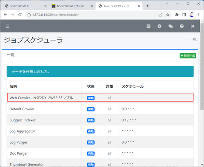This screenshot has width=204, height=167.
Task: Click the データを作成しました notification banner
Action: tap(100, 71)
